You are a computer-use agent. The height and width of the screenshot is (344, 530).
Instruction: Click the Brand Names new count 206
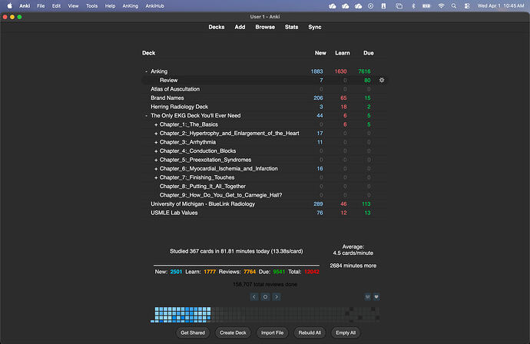click(x=318, y=98)
